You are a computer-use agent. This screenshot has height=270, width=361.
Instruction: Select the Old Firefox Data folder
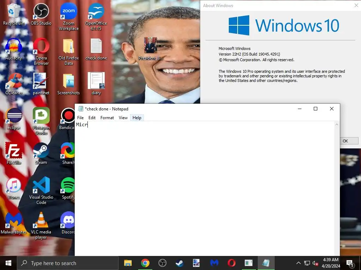(69, 52)
